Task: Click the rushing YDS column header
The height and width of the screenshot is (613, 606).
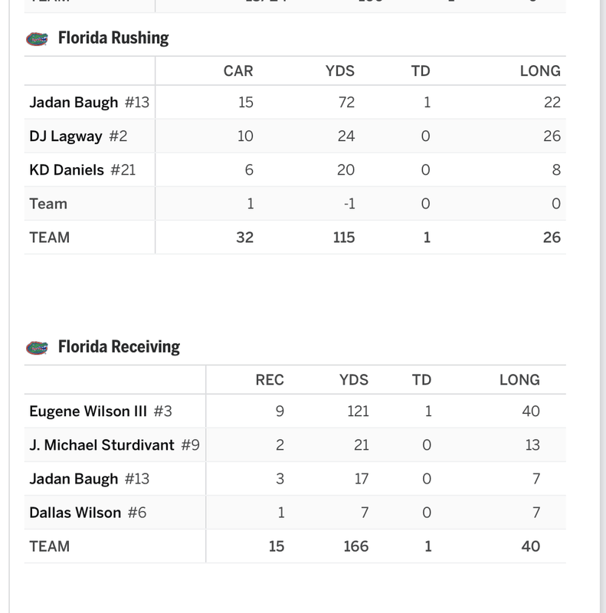Action: [x=339, y=71]
